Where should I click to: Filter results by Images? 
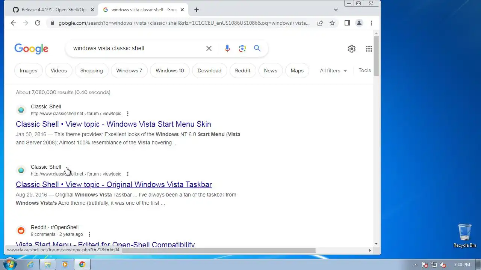click(29, 70)
